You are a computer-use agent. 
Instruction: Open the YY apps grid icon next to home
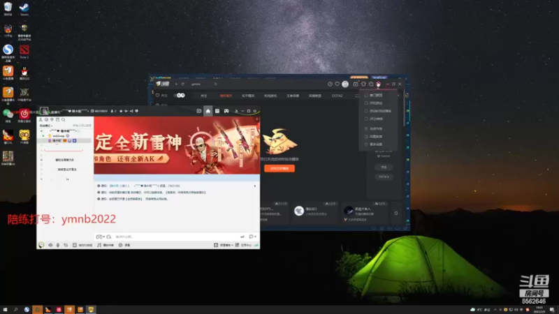point(217,111)
